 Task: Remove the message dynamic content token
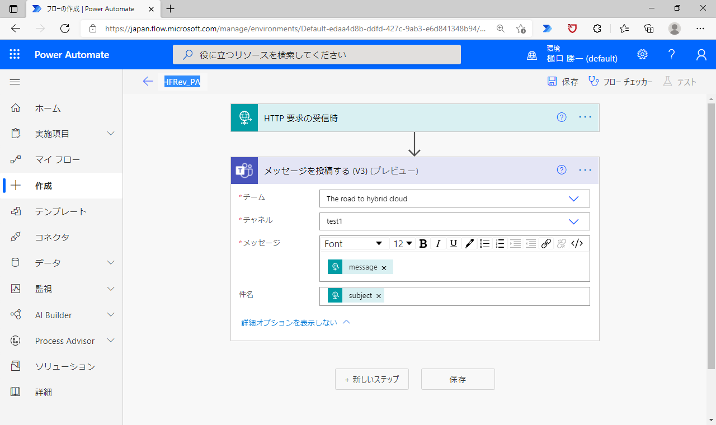384,268
